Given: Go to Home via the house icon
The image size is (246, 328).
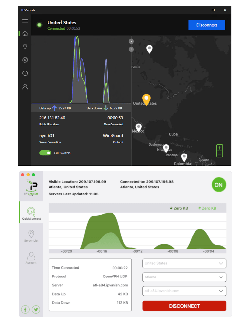Looking at the screenshot, I should click(x=25, y=33).
